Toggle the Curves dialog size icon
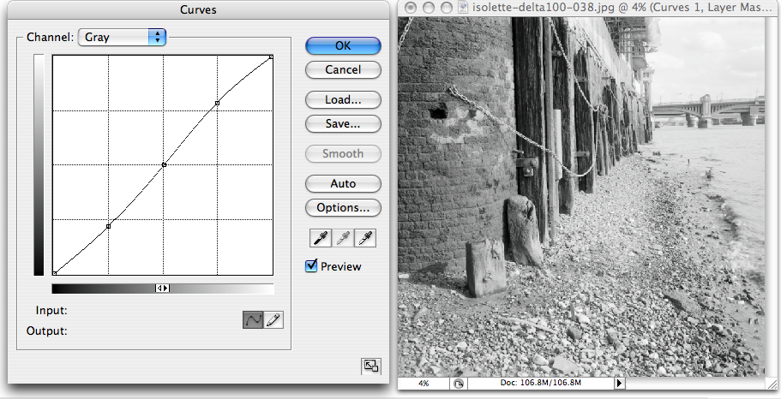This screenshot has width=781, height=399. click(x=371, y=366)
